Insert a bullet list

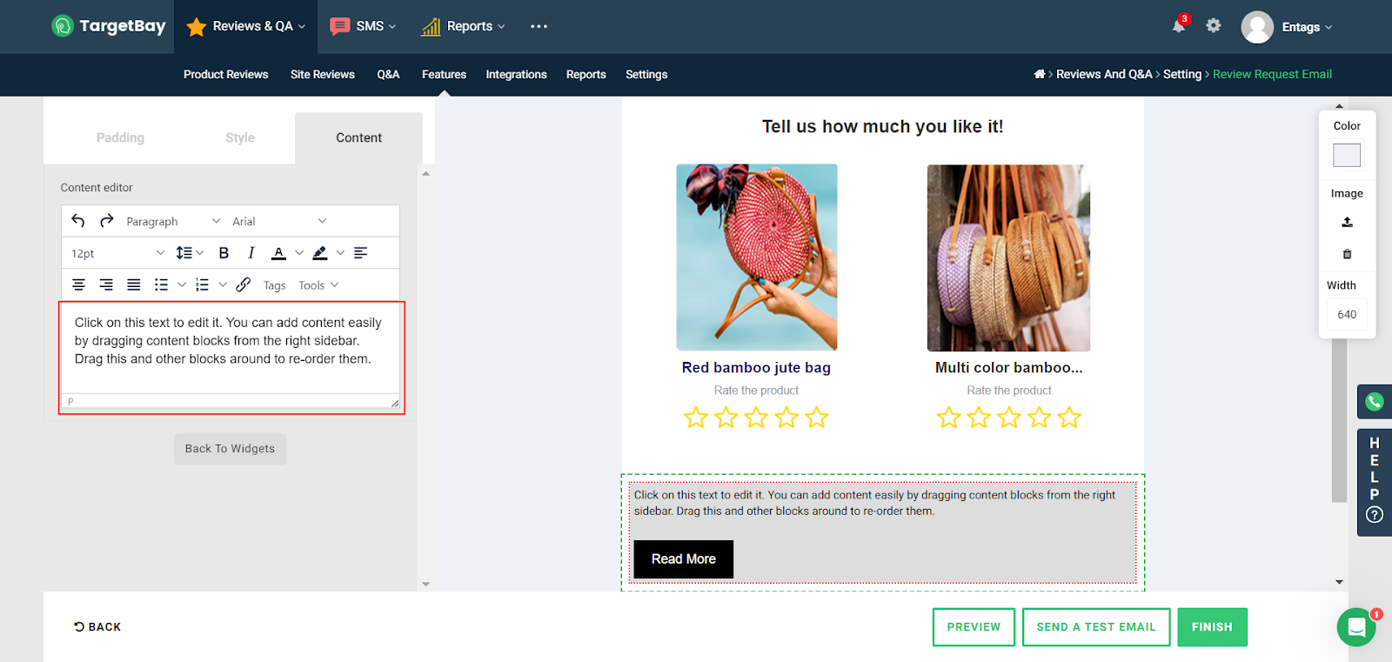161,284
